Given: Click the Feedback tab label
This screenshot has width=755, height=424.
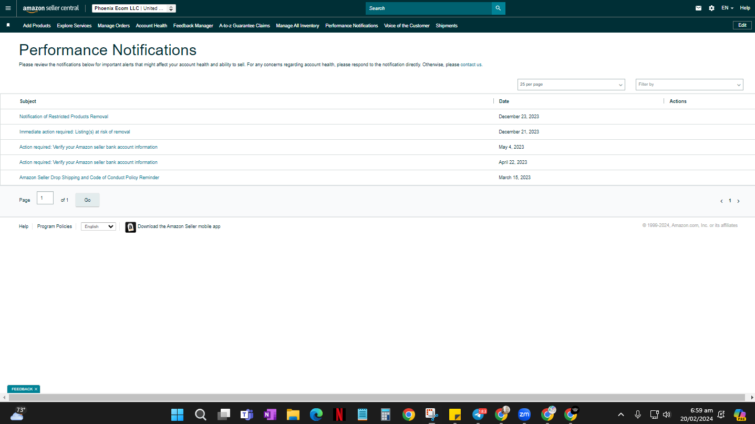Looking at the screenshot, I should point(22,389).
